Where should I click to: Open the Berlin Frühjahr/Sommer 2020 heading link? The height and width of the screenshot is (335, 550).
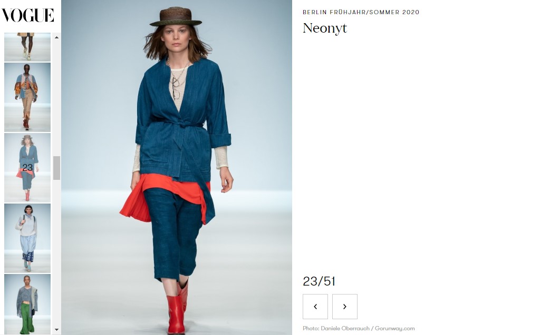pyautogui.click(x=361, y=12)
